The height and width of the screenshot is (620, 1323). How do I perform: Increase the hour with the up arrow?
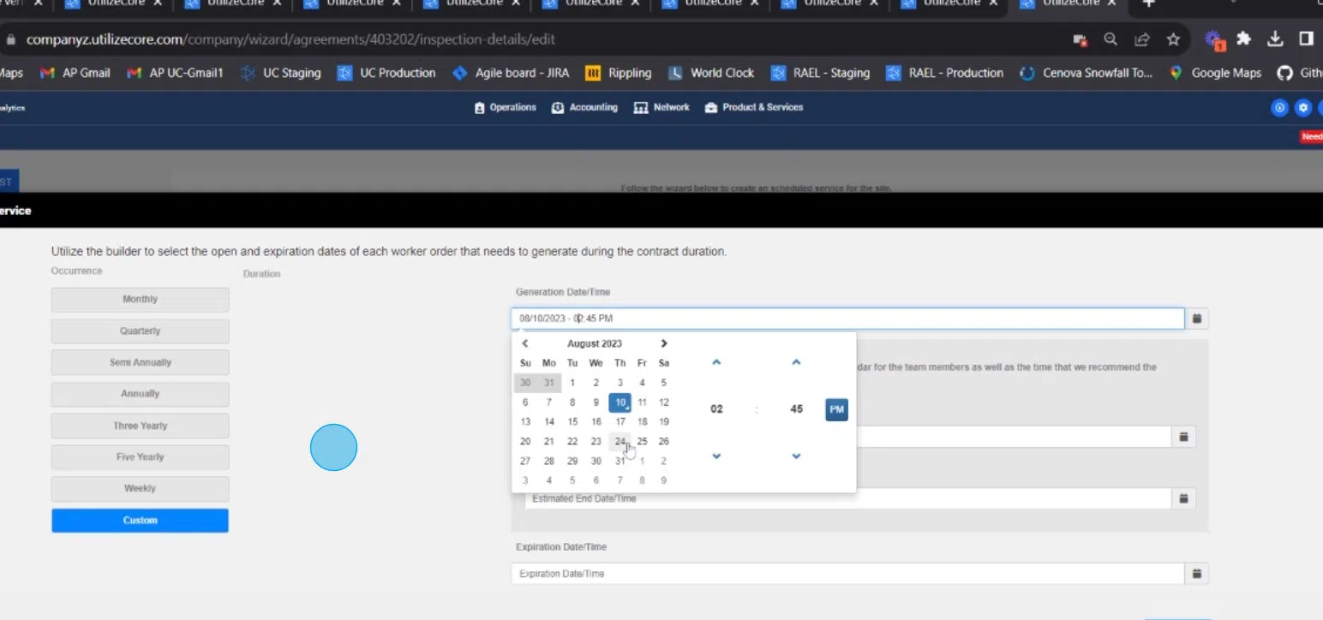716,362
